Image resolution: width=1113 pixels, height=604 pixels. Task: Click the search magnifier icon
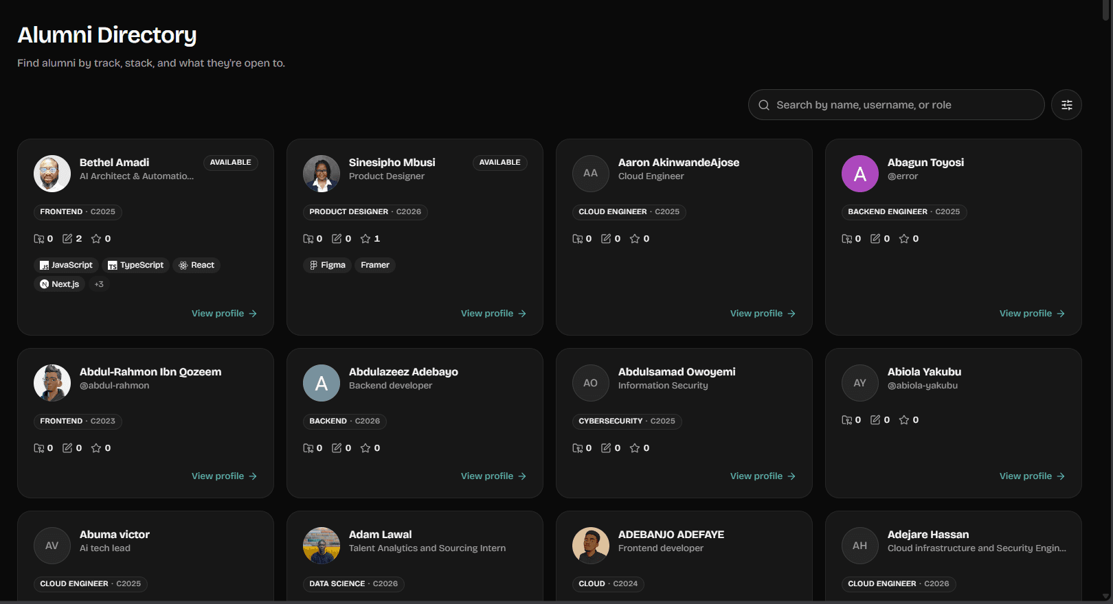tap(764, 105)
